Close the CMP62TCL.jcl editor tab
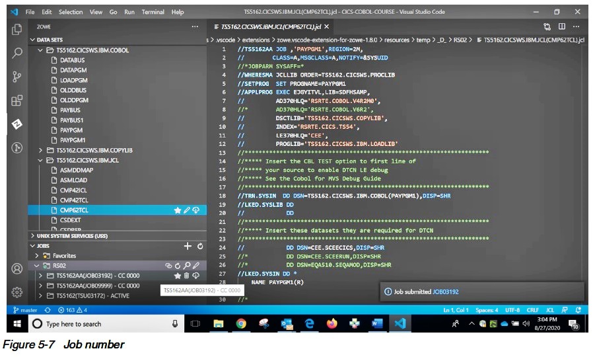Screen dimensions: 595x357 (x=327, y=27)
